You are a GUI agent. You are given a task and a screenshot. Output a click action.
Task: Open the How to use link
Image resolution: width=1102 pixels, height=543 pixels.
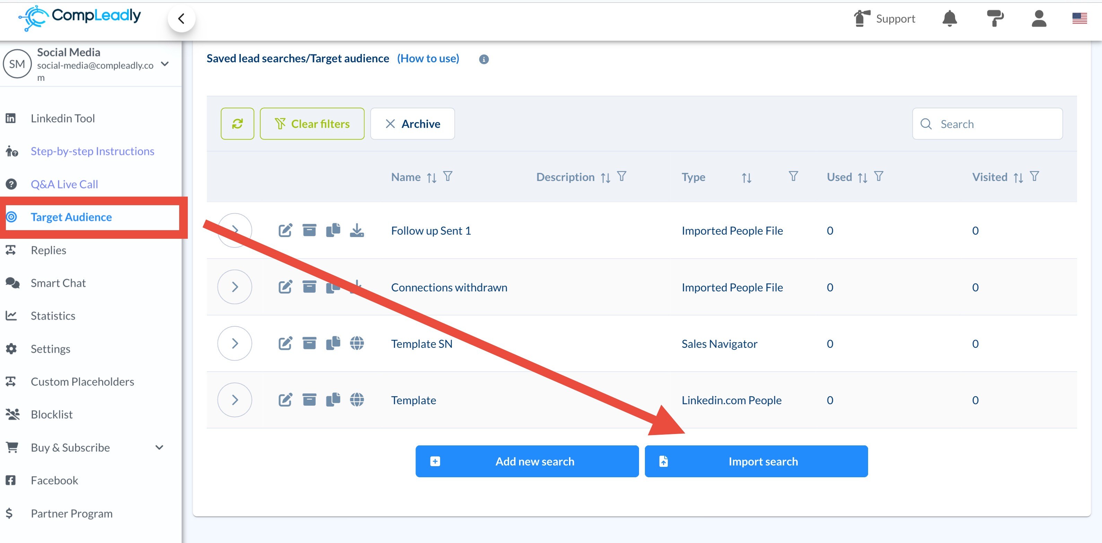pyautogui.click(x=428, y=58)
